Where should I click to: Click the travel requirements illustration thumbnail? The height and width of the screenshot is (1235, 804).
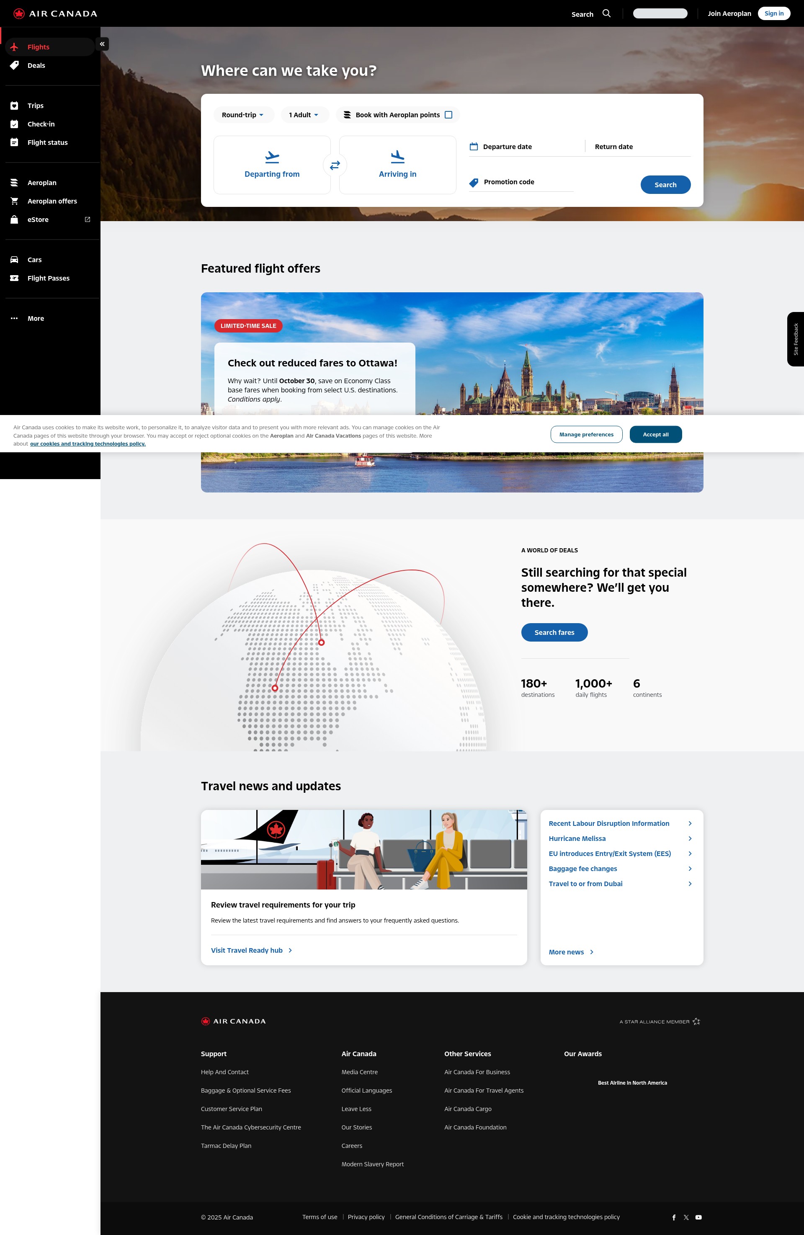(x=364, y=849)
